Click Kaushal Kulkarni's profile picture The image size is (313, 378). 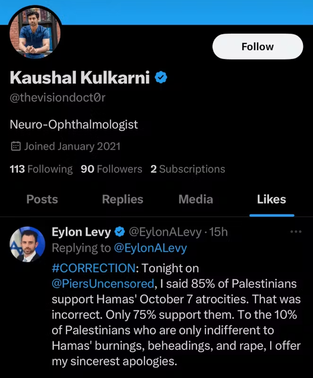point(35,32)
